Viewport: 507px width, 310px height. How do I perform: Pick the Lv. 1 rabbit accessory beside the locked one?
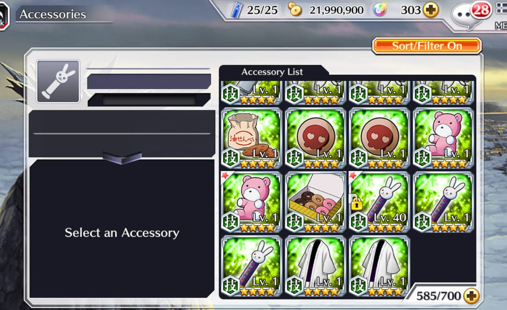443,202
